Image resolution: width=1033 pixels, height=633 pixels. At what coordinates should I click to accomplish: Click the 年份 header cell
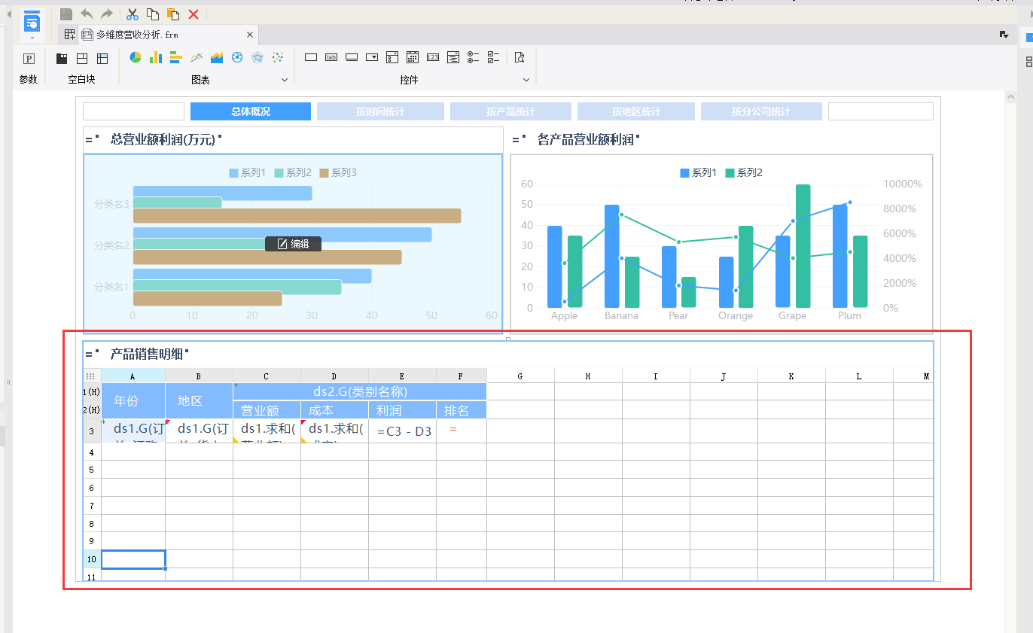[133, 401]
